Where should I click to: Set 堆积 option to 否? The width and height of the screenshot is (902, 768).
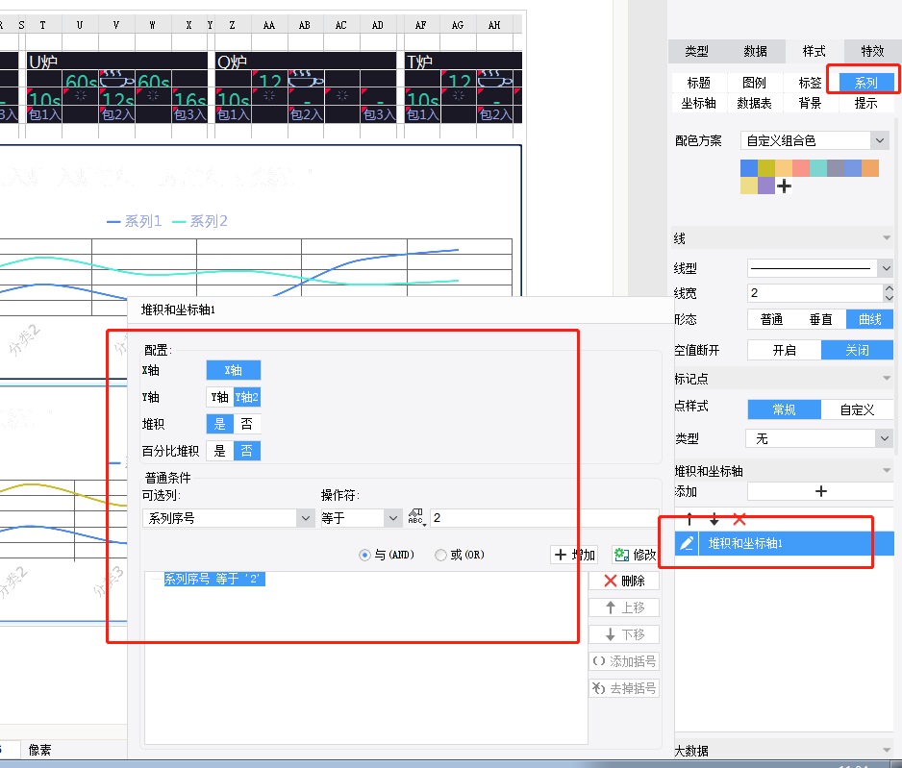click(x=247, y=424)
